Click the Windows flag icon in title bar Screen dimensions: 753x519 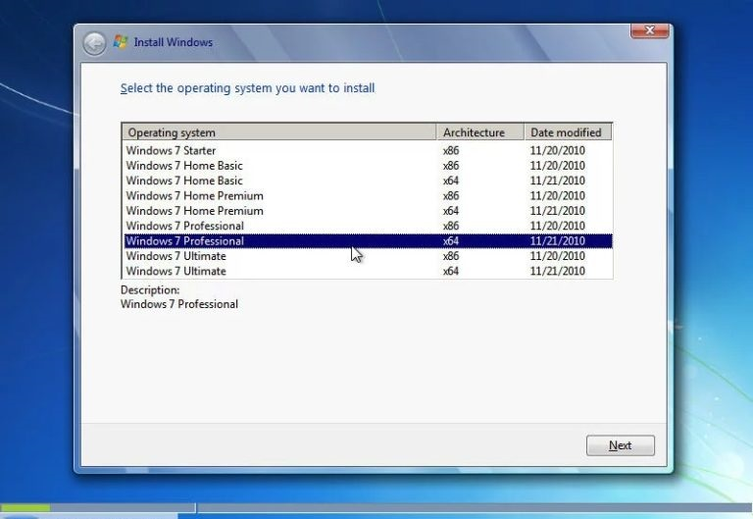121,42
